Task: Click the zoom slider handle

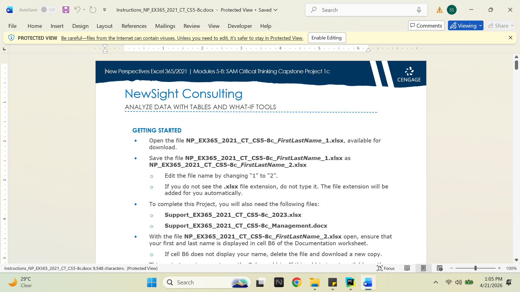Action: [x=476, y=268]
